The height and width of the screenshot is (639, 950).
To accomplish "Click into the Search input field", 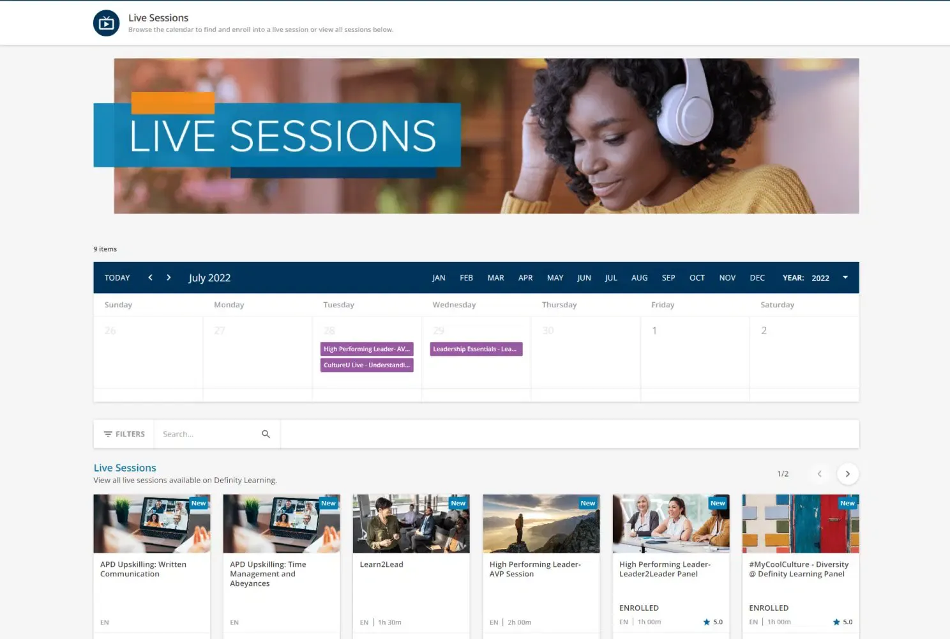I will pos(207,434).
